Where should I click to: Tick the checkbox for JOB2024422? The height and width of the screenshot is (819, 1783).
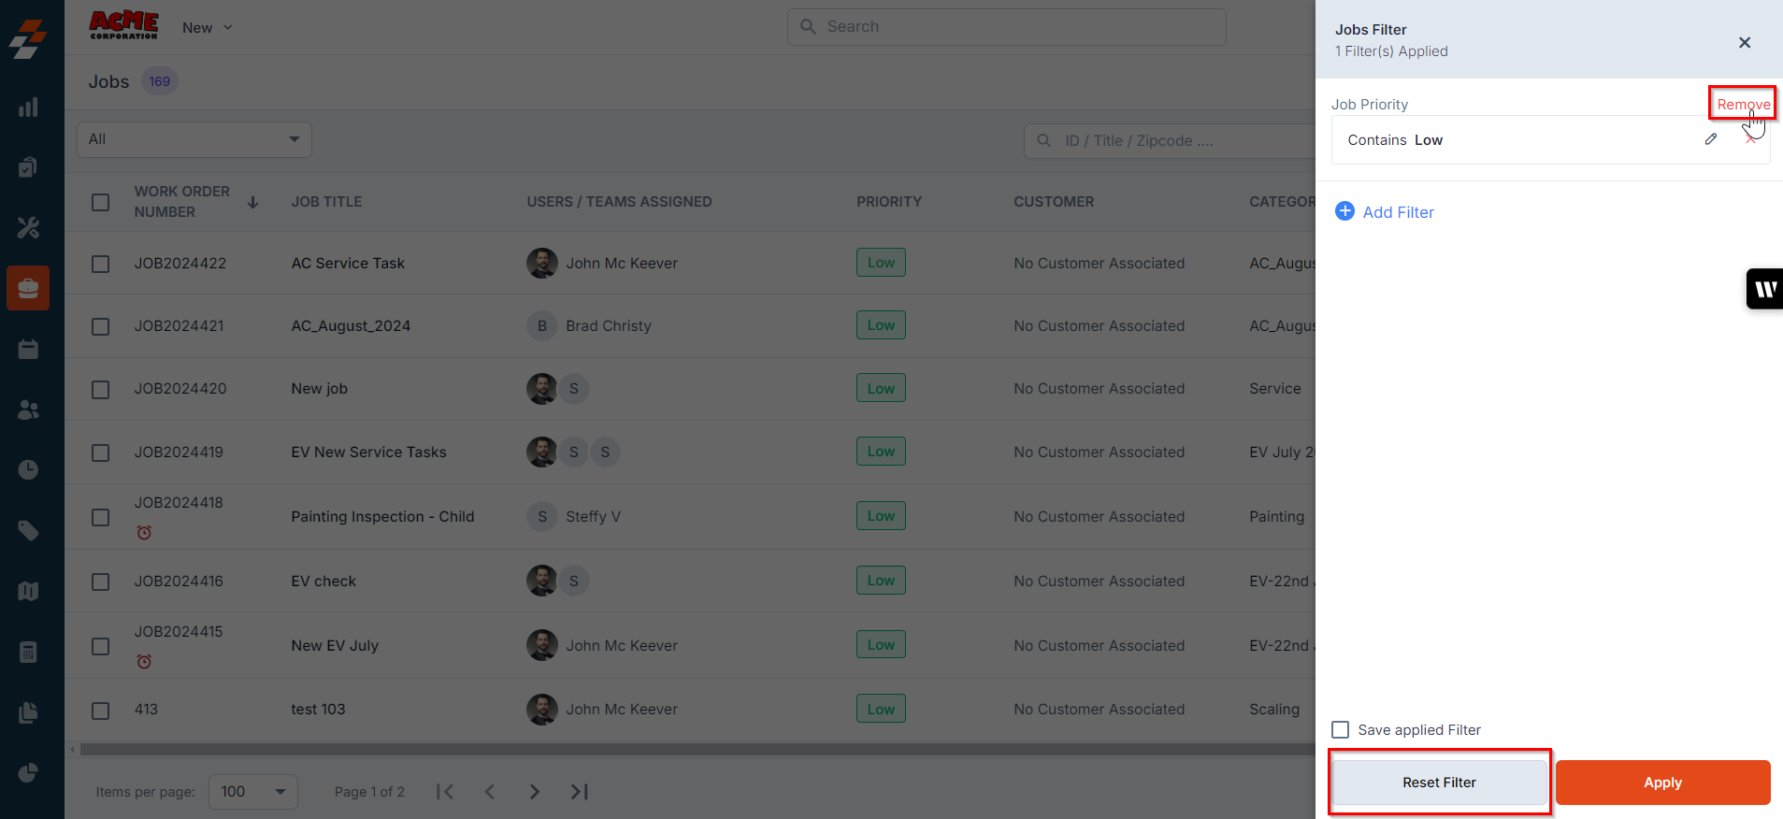[101, 264]
